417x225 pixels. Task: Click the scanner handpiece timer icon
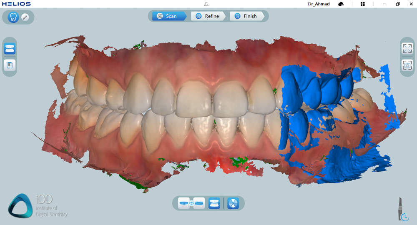[x=402, y=210]
